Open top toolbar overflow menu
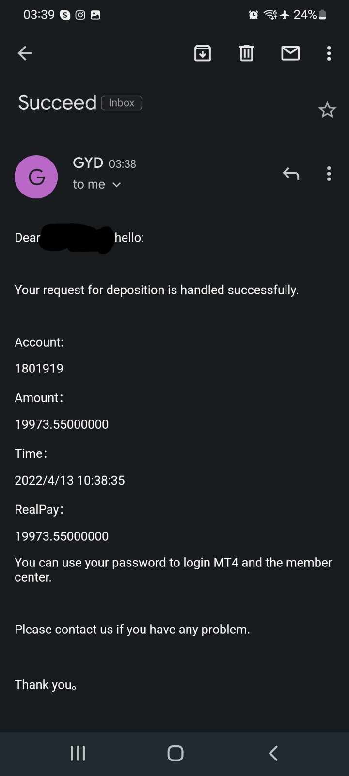Viewport: 349px width, 776px height. click(329, 53)
